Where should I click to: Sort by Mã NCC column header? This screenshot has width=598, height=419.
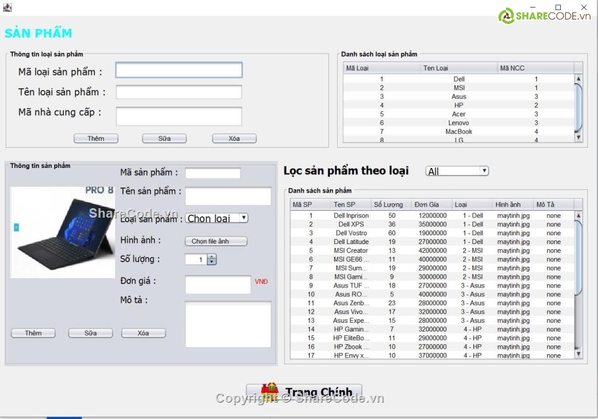pos(536,68)
